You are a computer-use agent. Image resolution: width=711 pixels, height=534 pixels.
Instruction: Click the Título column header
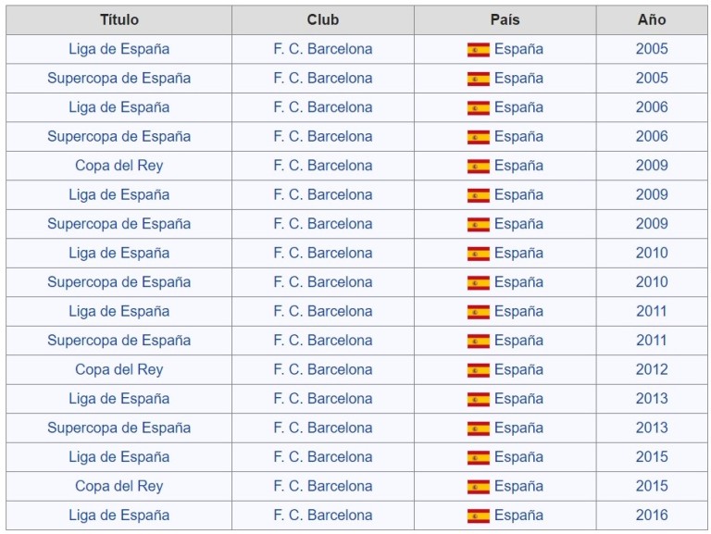(x=118, y=20)
